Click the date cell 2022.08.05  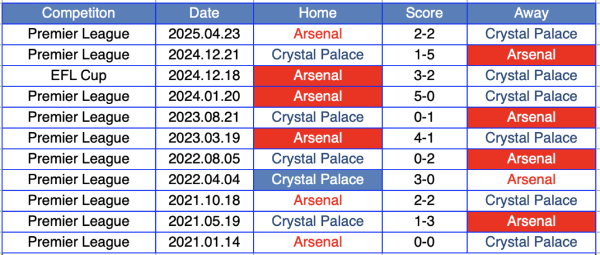[x=204, y=158]
